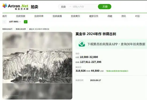147x100 pixels.
Task: Click the green auction app gavel icon
Action: coord(82,44)
